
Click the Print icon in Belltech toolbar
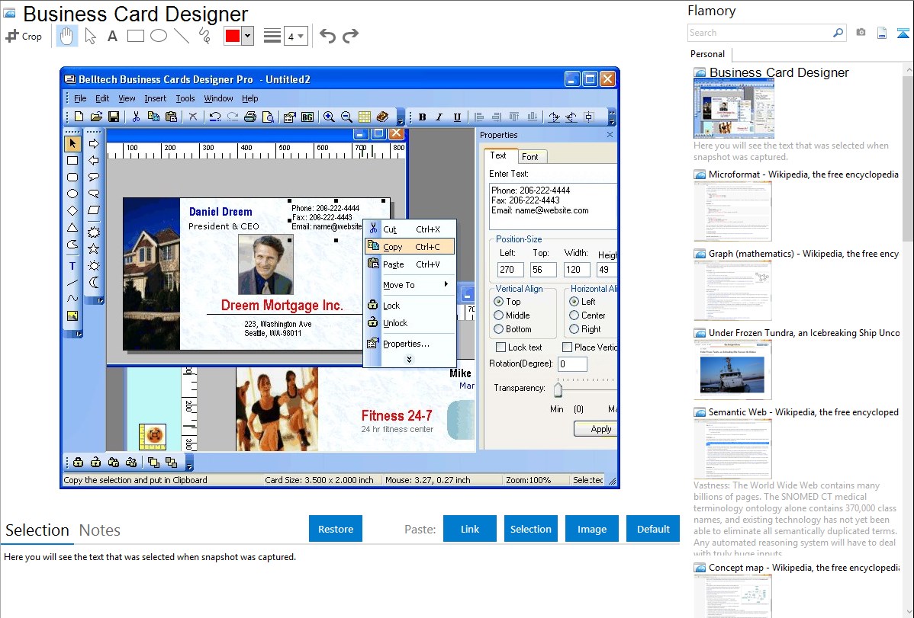coord(250,117)
